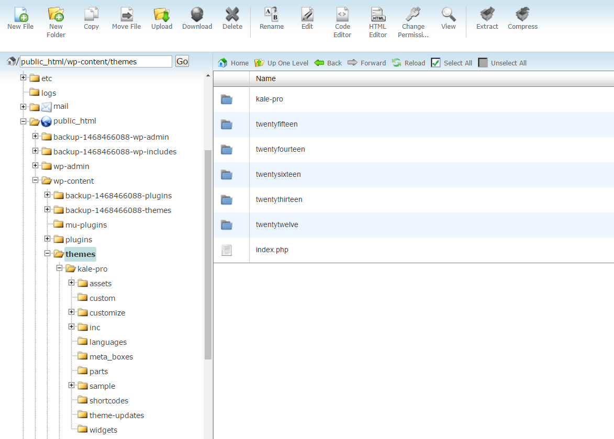Expand the customize folder node

pyautogui.click(x=71, y=312)
